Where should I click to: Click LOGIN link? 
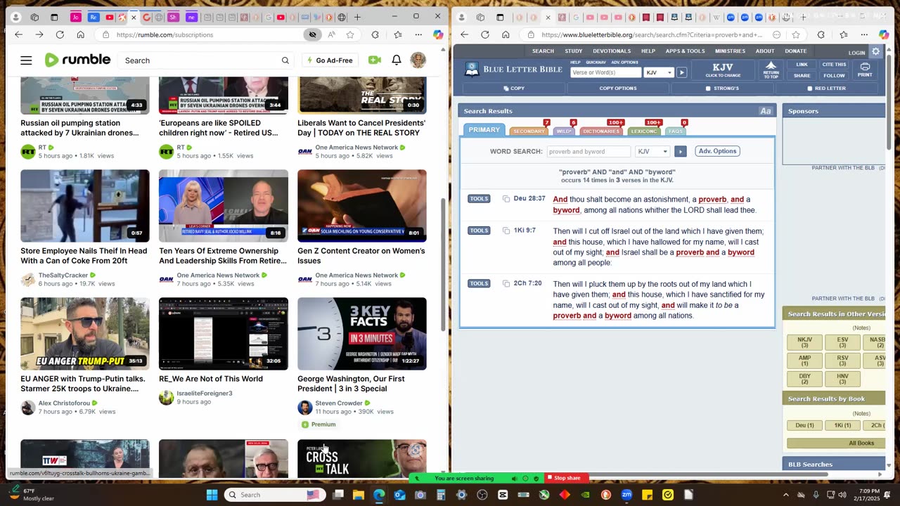[x=856, y=53]
